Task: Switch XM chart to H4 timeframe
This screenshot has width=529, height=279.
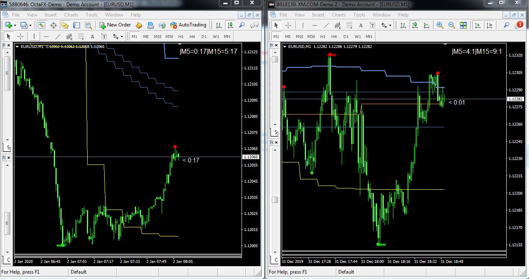Action: (335, 36)
